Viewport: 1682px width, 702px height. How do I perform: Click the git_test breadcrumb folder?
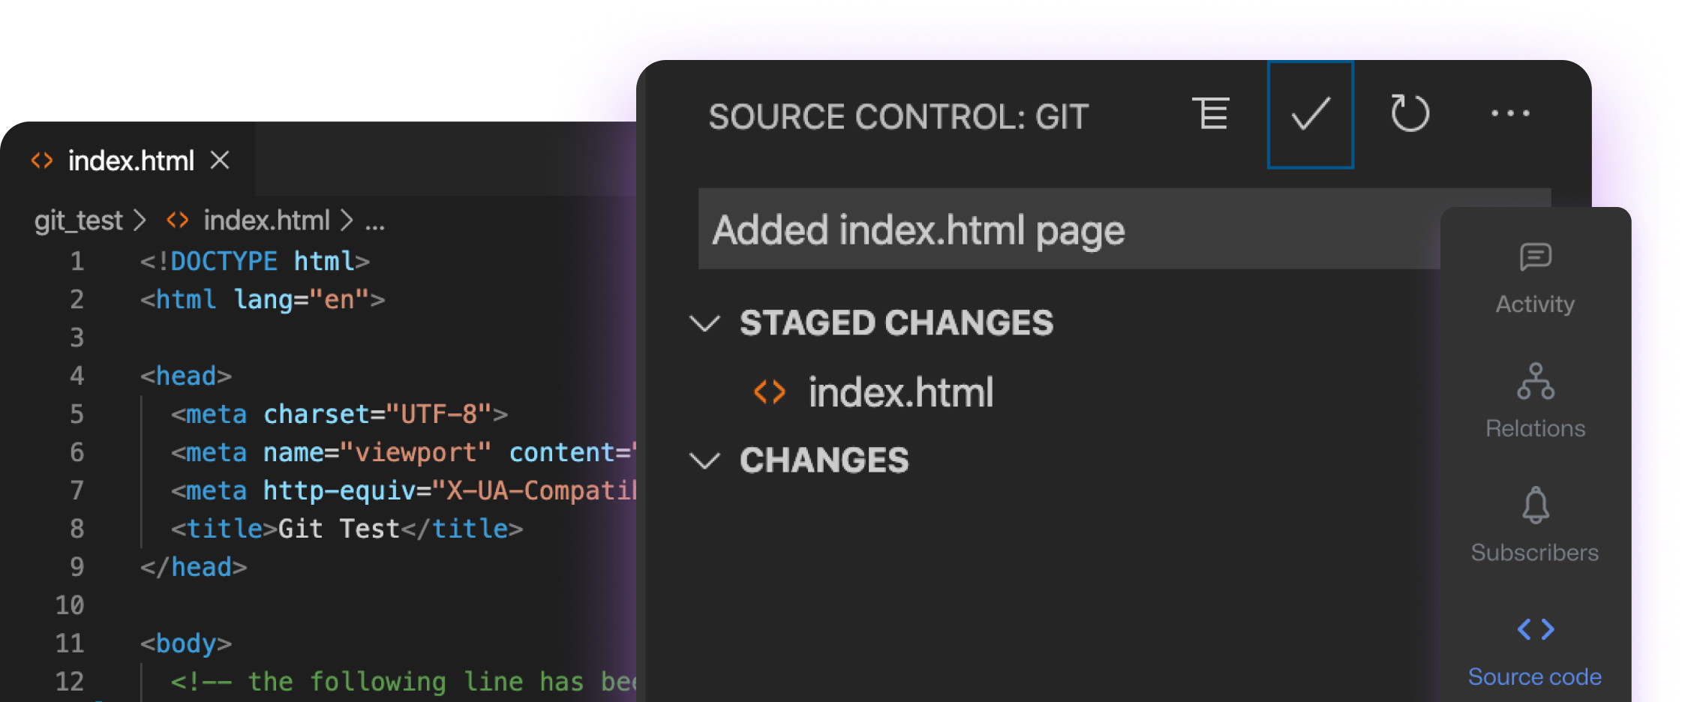click(78, 220)
